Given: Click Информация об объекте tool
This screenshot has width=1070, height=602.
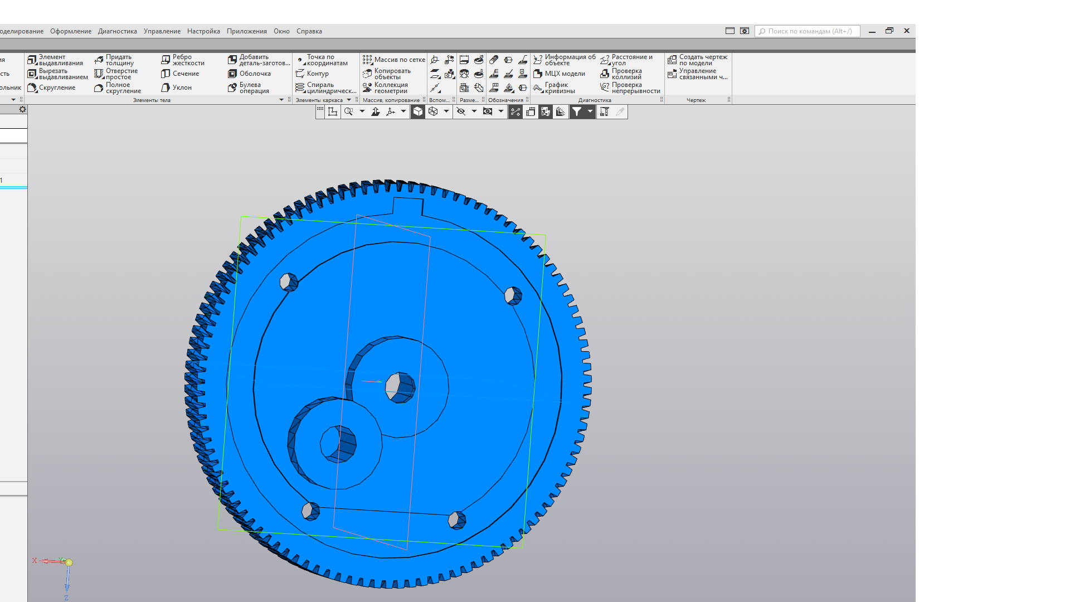Looking at the screenshot, I should 565,60.
